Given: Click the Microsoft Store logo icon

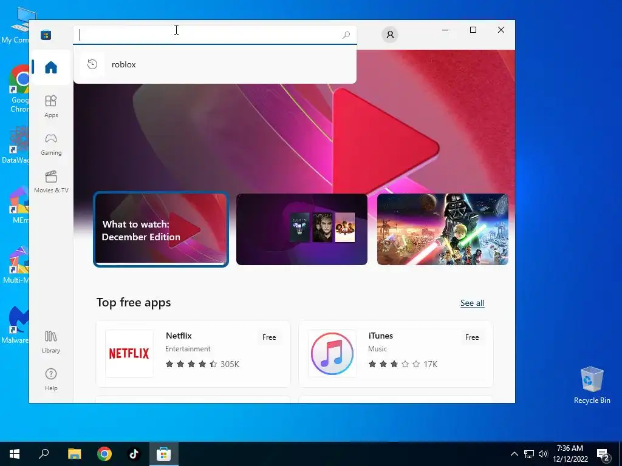Looking at the screenshot, I should 46,35.
